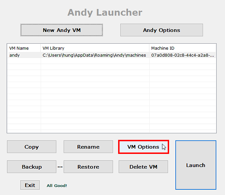Click the New Andy VM button

click(62, 30)
